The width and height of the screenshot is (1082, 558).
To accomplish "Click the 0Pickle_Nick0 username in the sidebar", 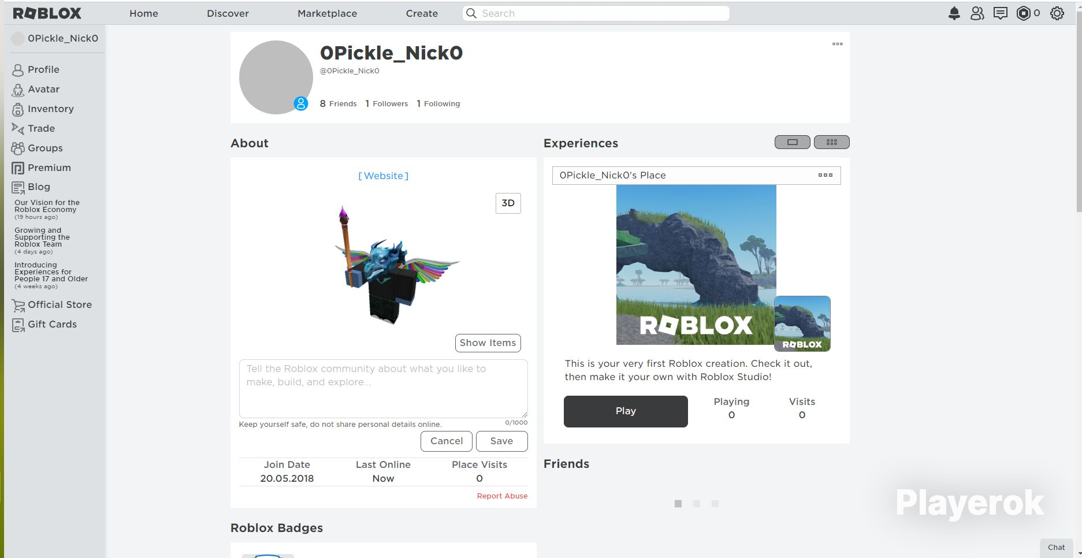I will click(x=63, y=38).
